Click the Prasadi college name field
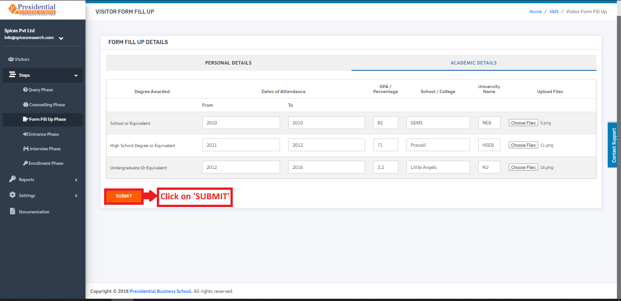Viewport: 621px width, 301px height. point(438,145)
